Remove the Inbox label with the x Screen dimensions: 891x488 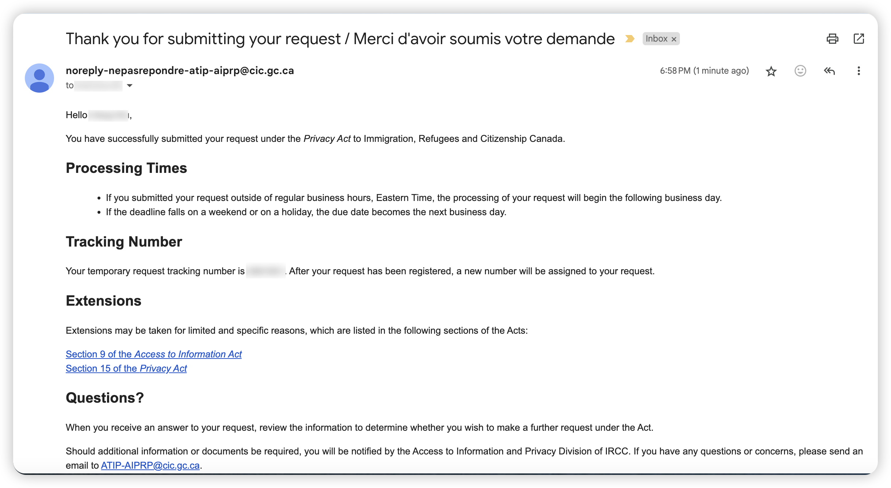(674, 39)
